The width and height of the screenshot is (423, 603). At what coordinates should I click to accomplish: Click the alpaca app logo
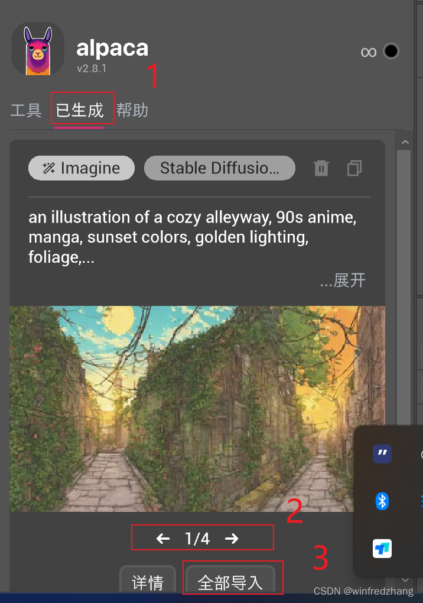37,49
